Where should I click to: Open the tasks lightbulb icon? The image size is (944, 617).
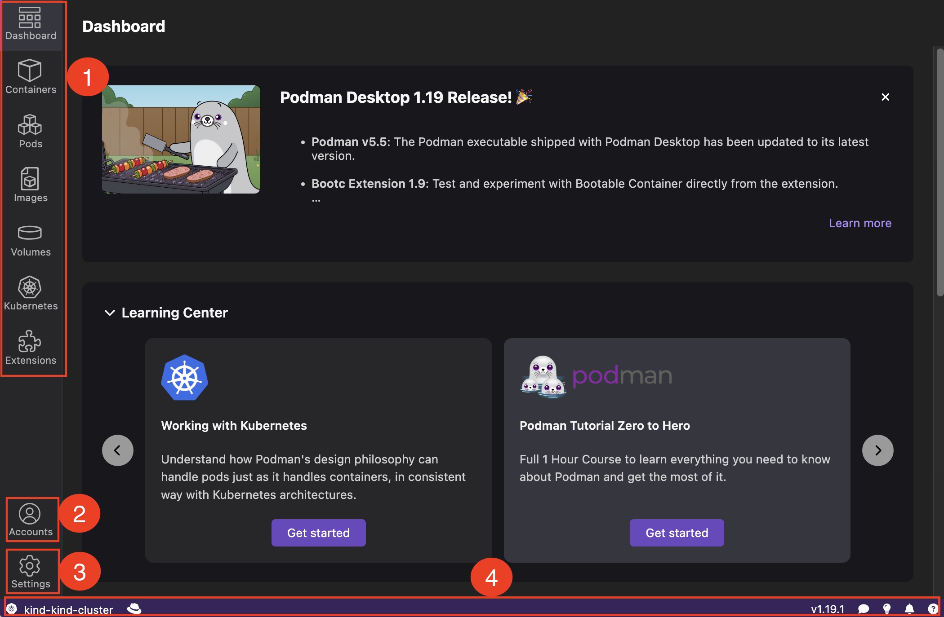[x=886, y=609]
